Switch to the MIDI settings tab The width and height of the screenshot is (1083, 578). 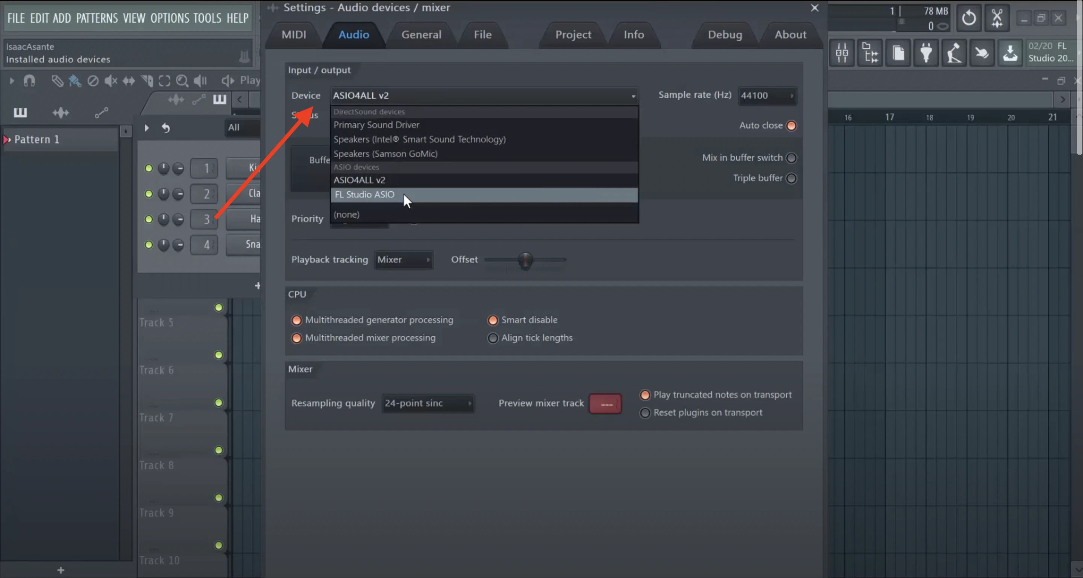[293, 35]
